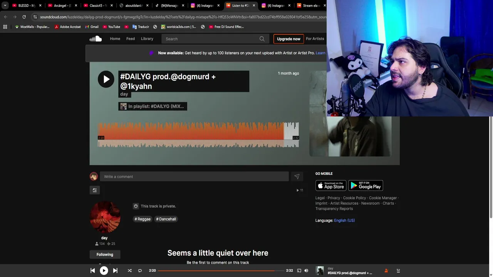Click the browser back arrow
This screenshot has width=493, height=277.
(x=5, y=17)
